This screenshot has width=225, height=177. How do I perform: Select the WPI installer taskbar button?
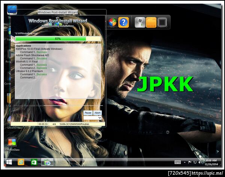[x=47, y=162]
